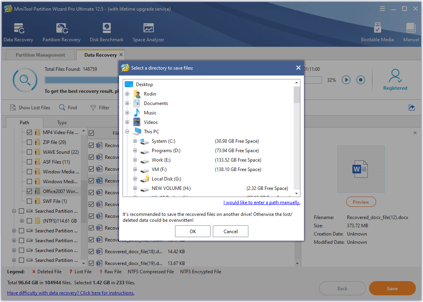Click enter a path manually link
This screenshot has width=423, height=302.
262,203
